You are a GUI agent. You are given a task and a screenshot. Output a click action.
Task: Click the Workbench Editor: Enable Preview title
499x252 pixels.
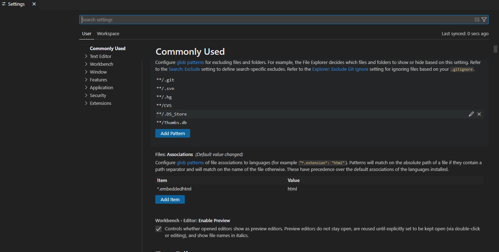[193, 220]
